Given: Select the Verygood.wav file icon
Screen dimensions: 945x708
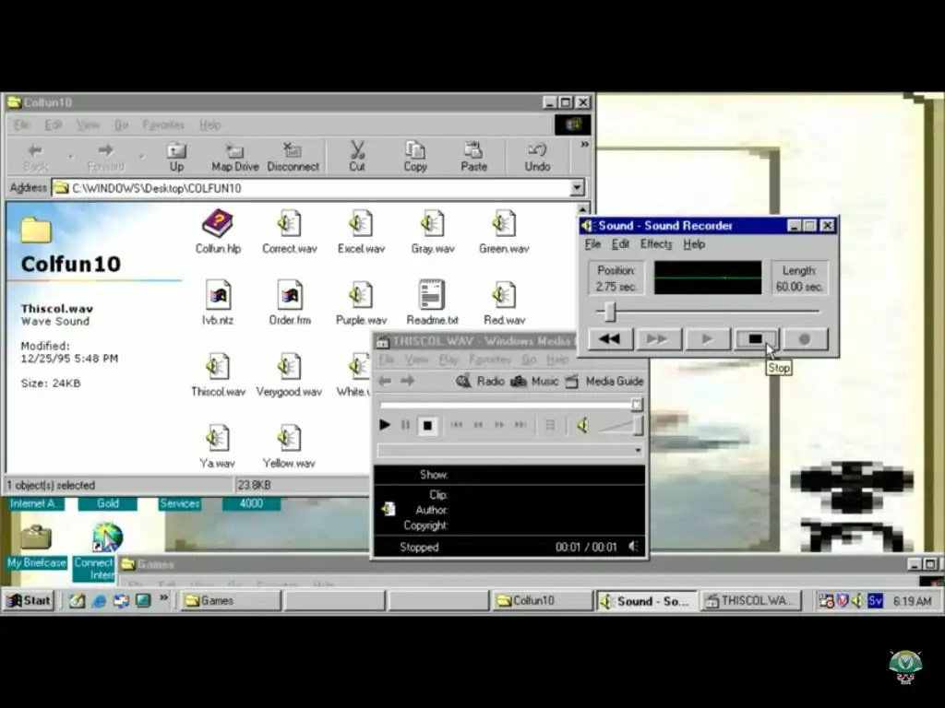Looking at the screenshot, I should [x=289, y=367].
